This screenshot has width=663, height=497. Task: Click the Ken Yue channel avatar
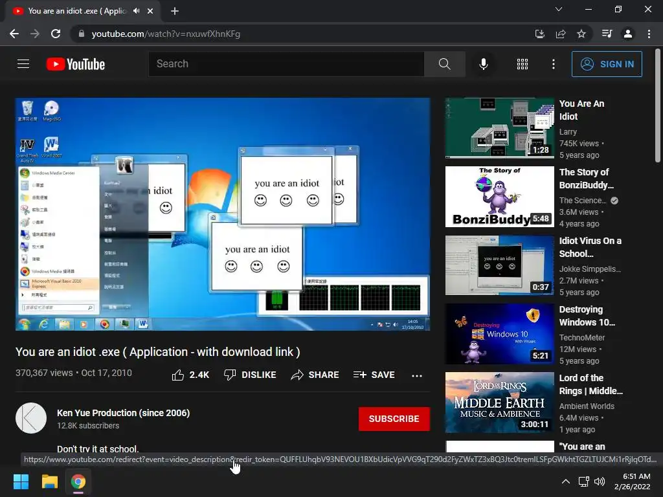click(x=31, y=418)
